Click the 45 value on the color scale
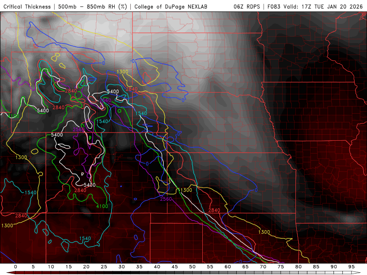This screenshot has height=275, width=367. point(175,267)
